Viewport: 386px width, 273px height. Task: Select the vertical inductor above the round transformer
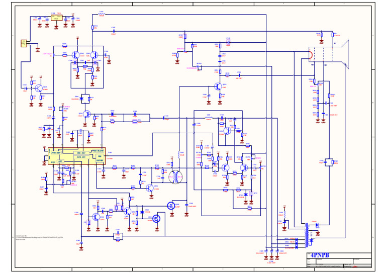pyautogui.click(x=179, y=155)
